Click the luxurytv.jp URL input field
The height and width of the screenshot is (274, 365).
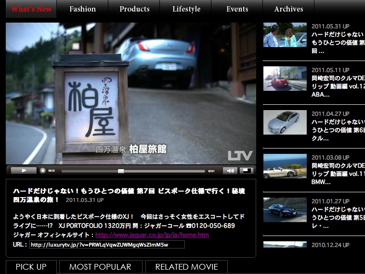[x=107, y=245]
